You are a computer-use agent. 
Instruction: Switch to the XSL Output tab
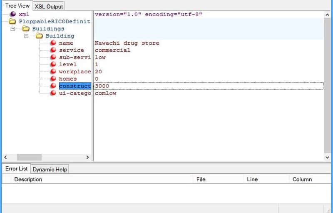[x=49, y=6]
